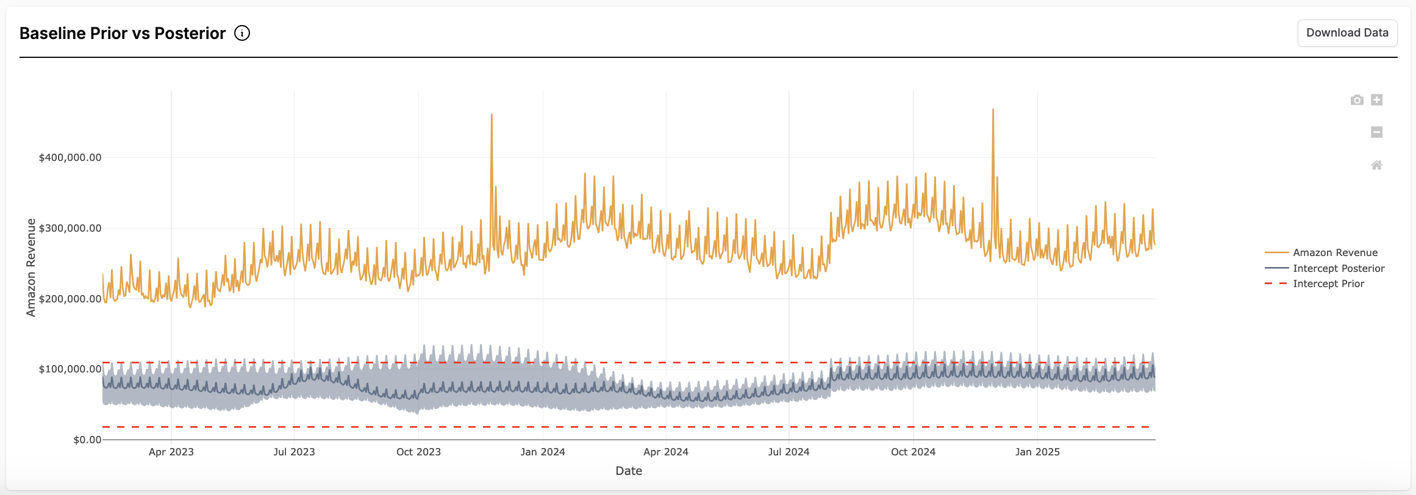Click the Download Data button
The image size is (1416, 495).
point(1346,33)
